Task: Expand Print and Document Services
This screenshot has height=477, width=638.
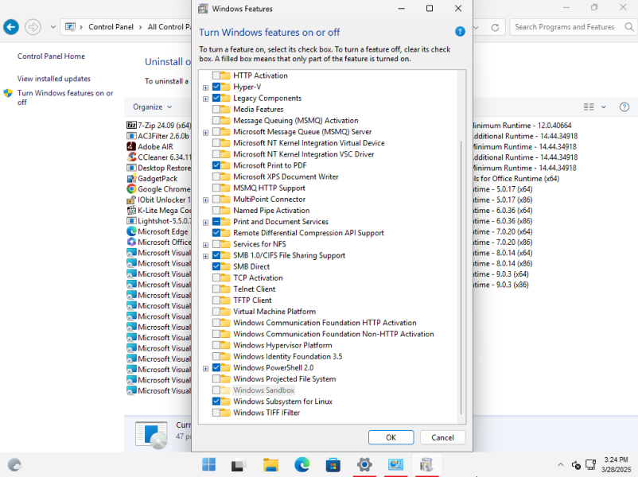Action: tap(205, 223)
